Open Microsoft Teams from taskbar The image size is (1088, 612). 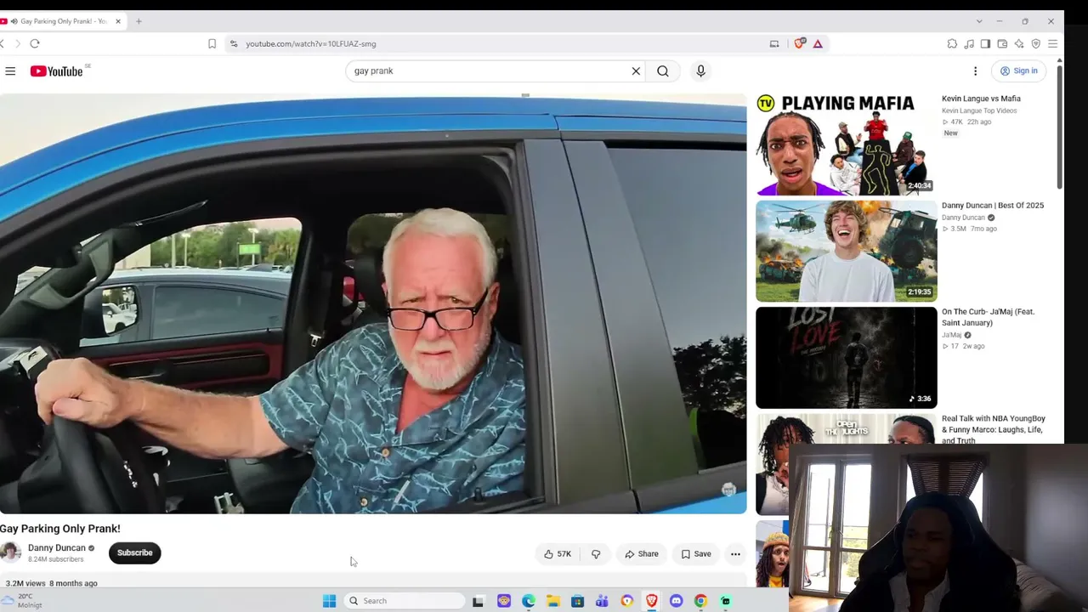tap(602, 601)
